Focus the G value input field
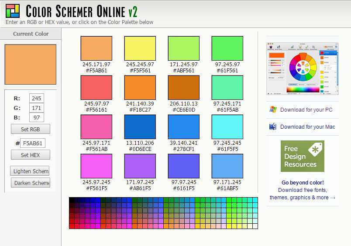Image resolution: width=351 pixels, height=246 pixels. 37,108
